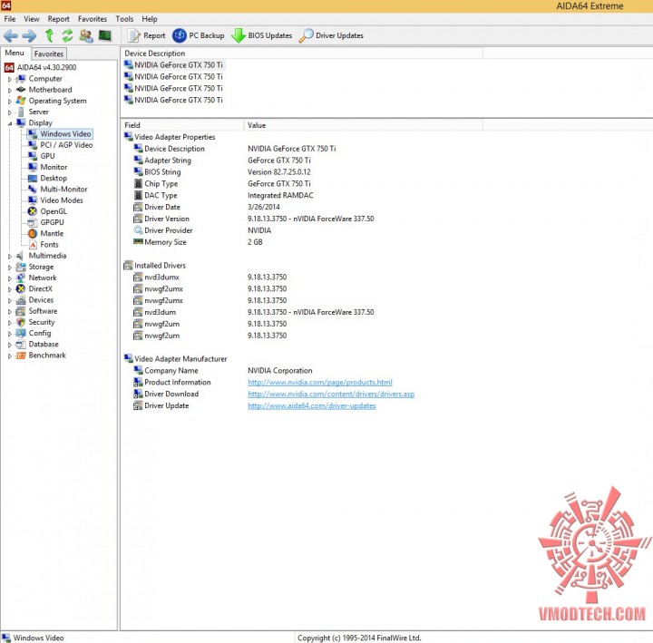Open the Help menu
The width and height of the screenshot is (653, 643).
tap(150, 19)
